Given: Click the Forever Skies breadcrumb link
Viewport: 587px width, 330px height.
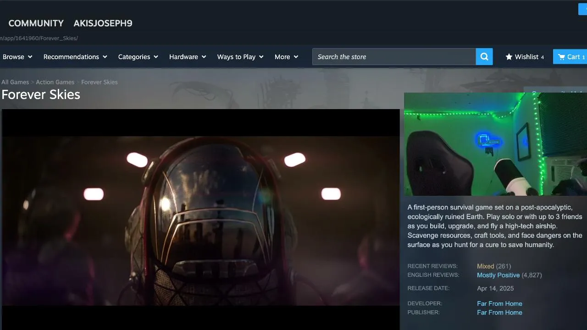Looking at the screenshot, I should click(x=100, y=82).
